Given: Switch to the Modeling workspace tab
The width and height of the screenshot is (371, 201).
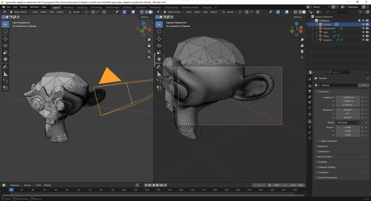Looking at the screenshot, I should pos(68,7).
